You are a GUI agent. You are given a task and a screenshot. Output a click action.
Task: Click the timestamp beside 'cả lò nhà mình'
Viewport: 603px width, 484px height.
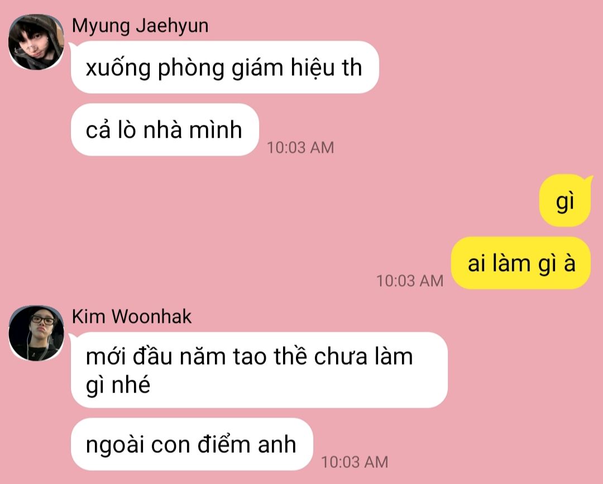300,148
